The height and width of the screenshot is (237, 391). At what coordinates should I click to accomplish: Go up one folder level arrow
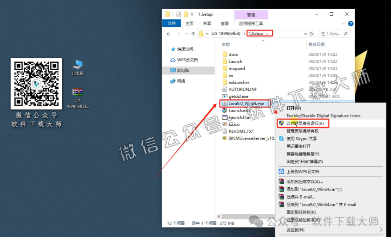(x=193, y=34)
